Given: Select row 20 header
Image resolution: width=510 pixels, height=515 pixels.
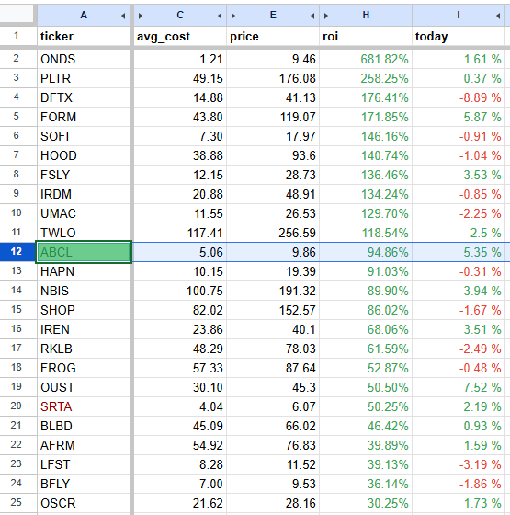Looking at the screenshot, I should (x=17, y=406).
